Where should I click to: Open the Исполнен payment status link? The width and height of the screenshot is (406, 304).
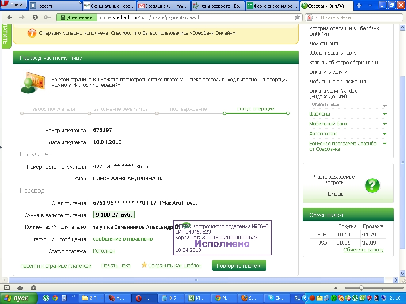tap(104, 251)
